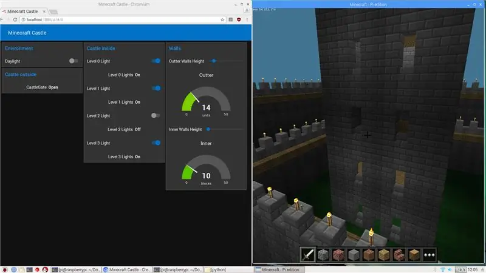This screenshot has height=273, width=486.
Task: Close the Minecraft Castle browser tab
Action: 44,12
